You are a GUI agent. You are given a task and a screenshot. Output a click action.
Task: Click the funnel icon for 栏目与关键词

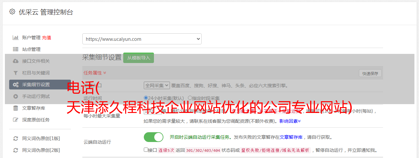click(15, 73)
